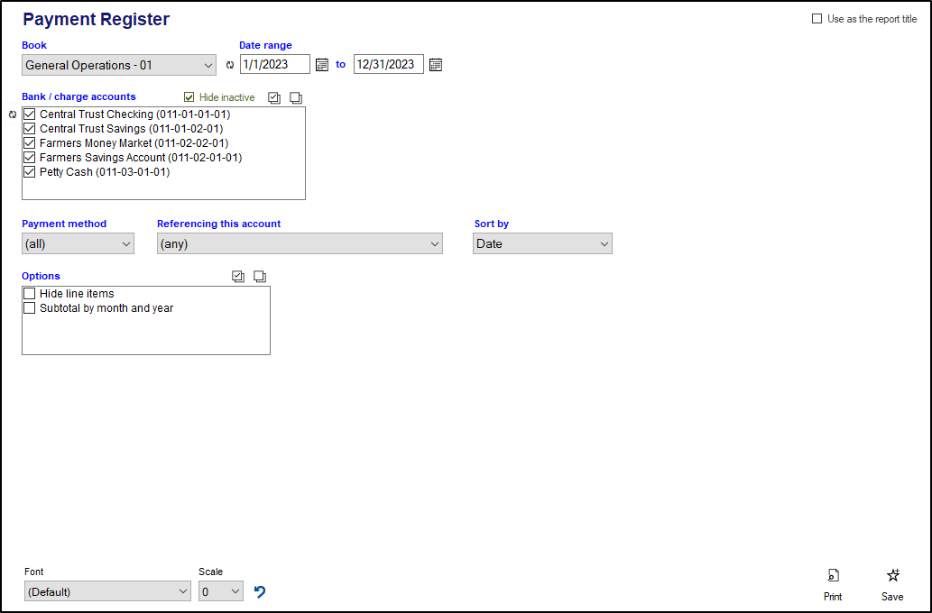932x613 pixels.
Task: Reset font and scale with undo arrow
Action: tap(260, 591)
